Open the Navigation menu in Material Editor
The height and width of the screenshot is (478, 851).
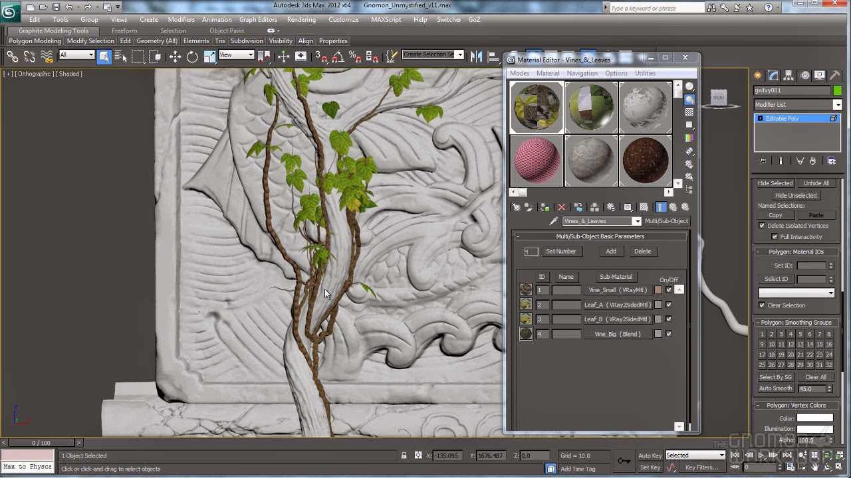point(582,73)
